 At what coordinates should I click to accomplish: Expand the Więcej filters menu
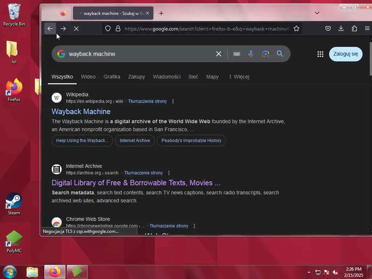pos(239,77)
